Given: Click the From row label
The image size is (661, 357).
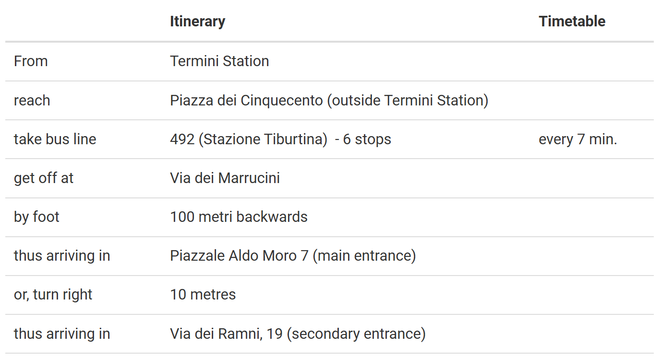Looking at the screenshot, I should pos(31,61).
